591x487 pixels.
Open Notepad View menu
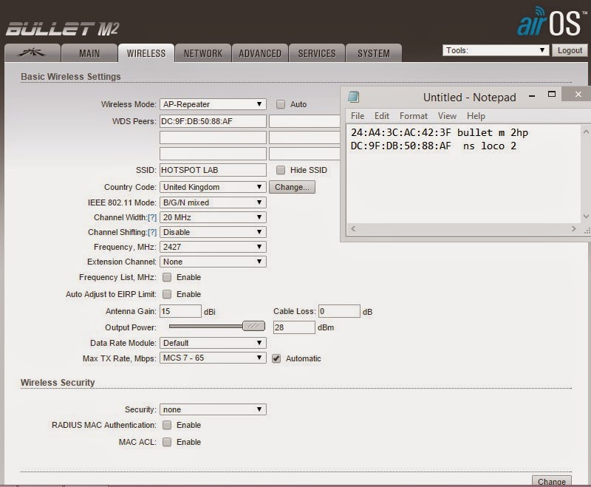447,116
